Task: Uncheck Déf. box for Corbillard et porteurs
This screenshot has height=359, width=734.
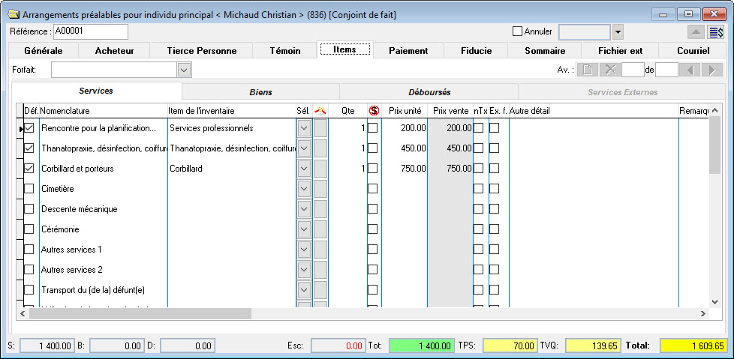Action: 29,169
